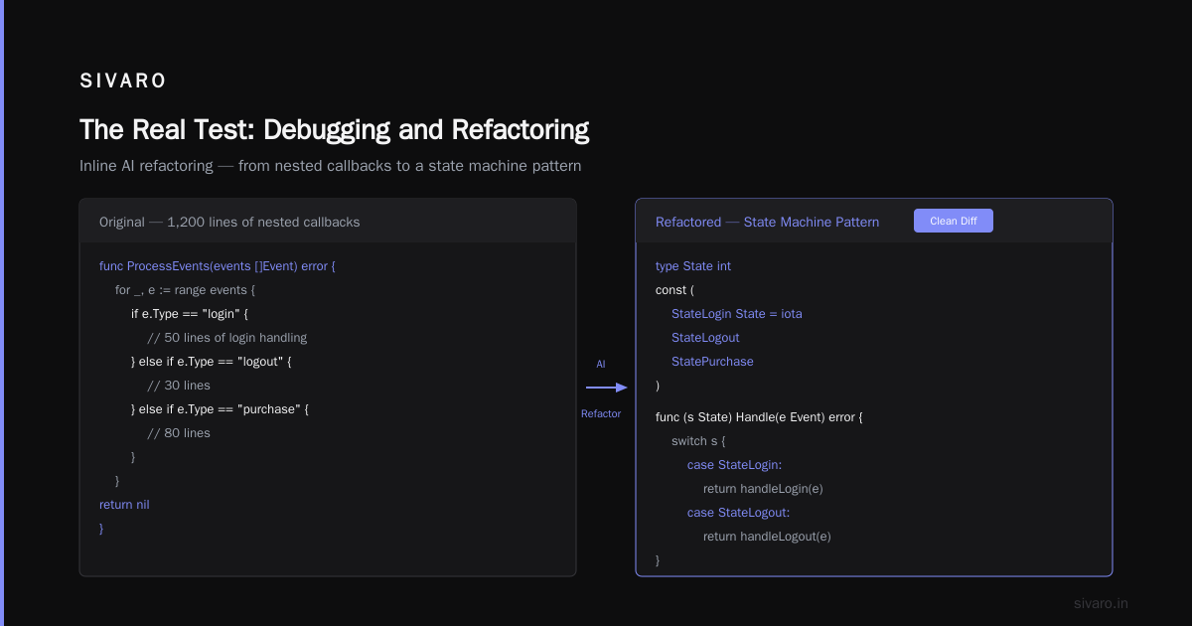Click the line "return handleLogout(e)"
This screenshot has height=626, width=1192.
click(x=767, y=537)
